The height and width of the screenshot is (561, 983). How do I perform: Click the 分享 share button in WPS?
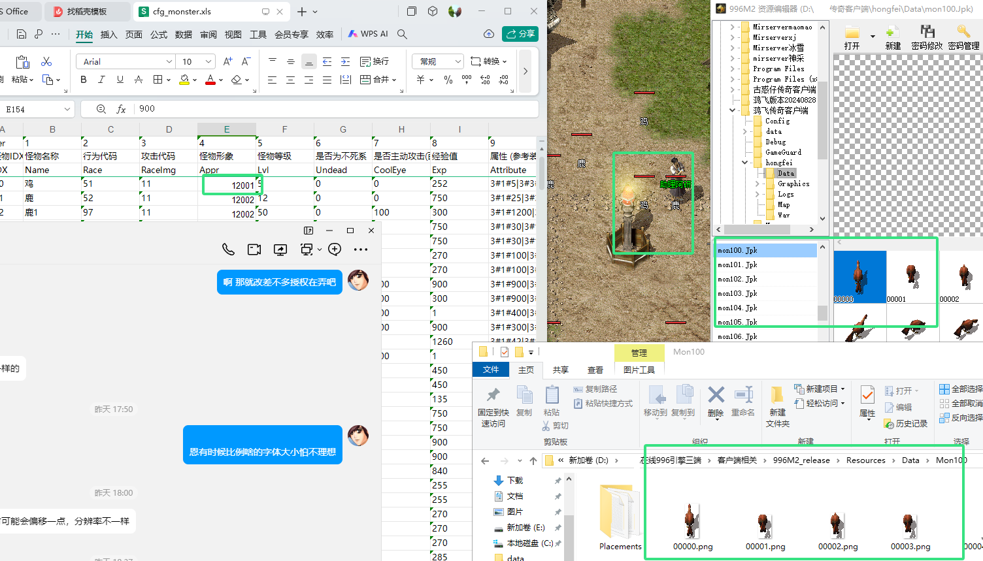tap(520, 34)
